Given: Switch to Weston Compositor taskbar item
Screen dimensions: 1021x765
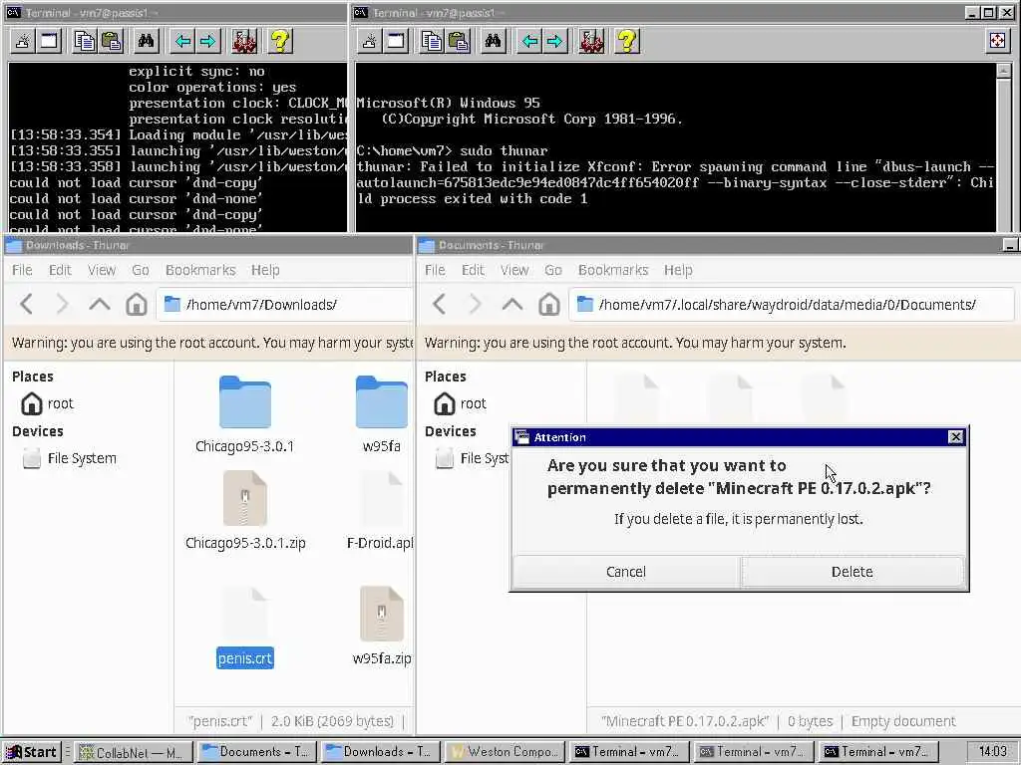Looking at the screenshot, I should 506,753.
